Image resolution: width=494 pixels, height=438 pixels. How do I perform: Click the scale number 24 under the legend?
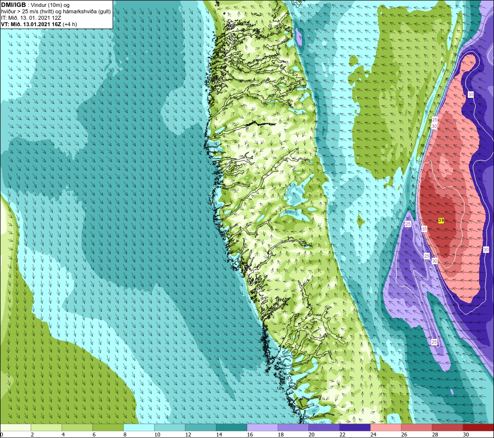373,435
